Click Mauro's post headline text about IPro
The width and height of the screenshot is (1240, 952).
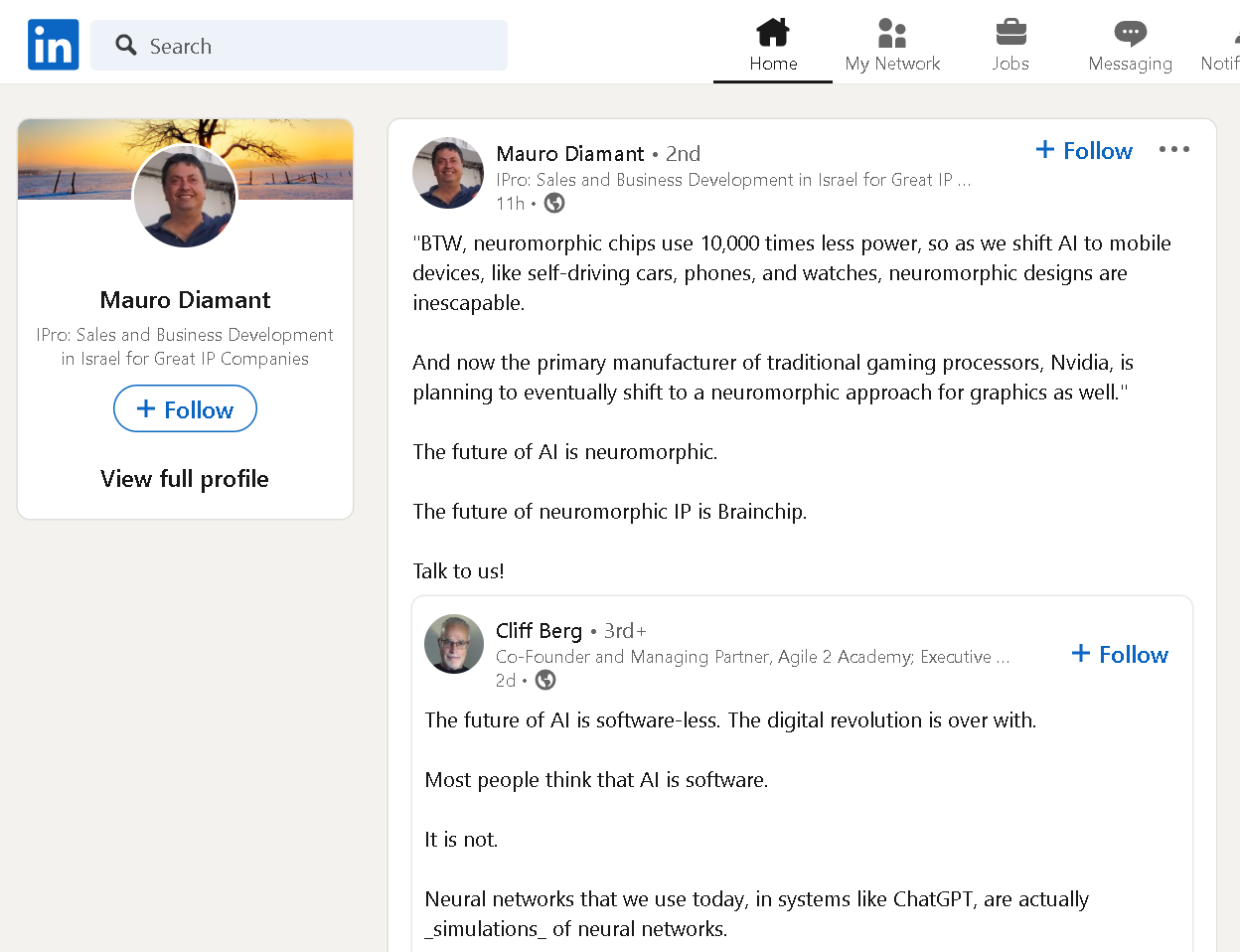pos(733,180)
